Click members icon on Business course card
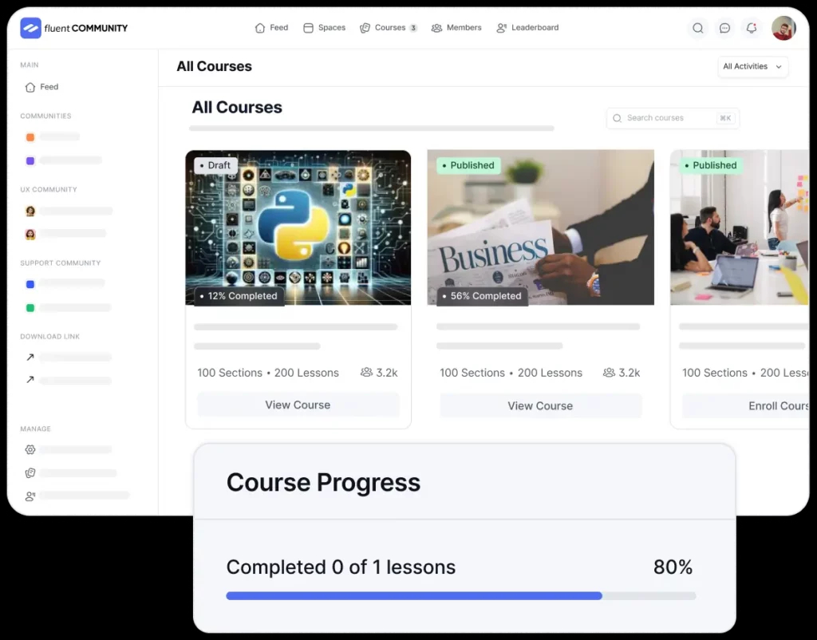 coord(609,372)
